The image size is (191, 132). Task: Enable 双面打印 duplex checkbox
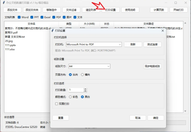pyautogui.click(x=57, y=104)
